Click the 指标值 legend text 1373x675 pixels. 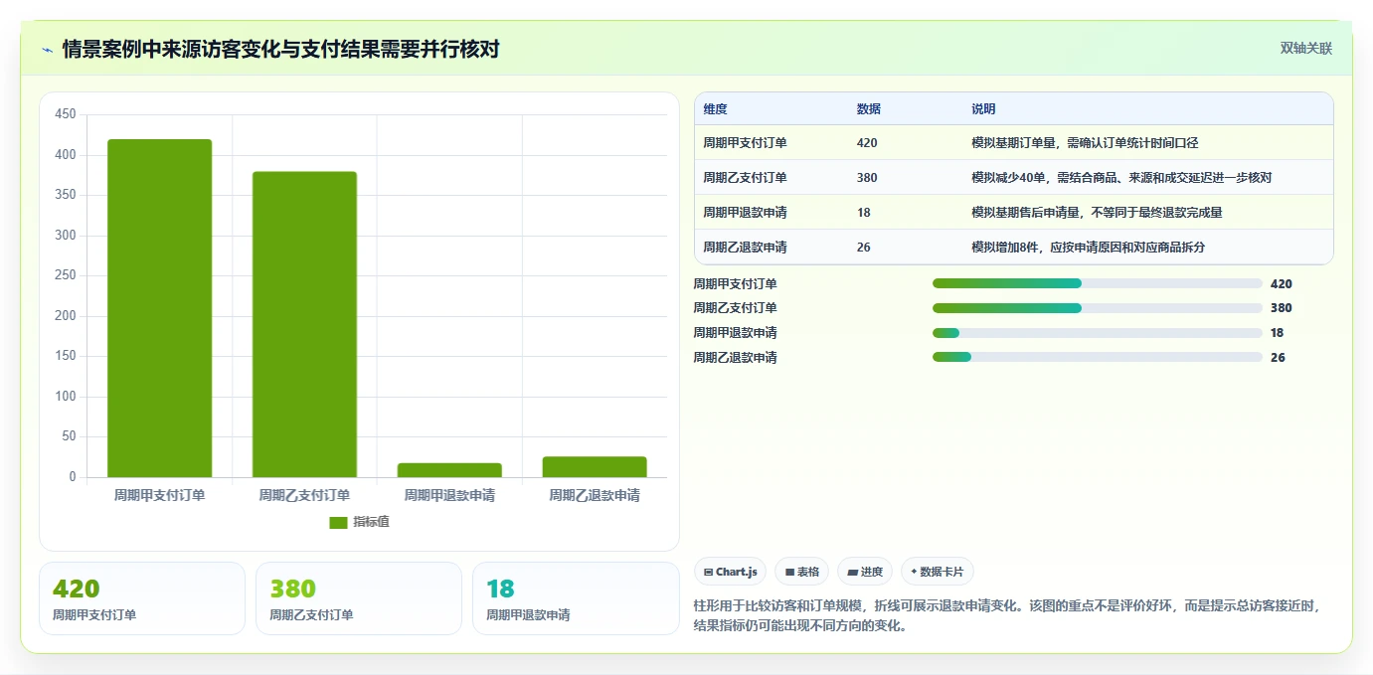[x=371, y=522]
